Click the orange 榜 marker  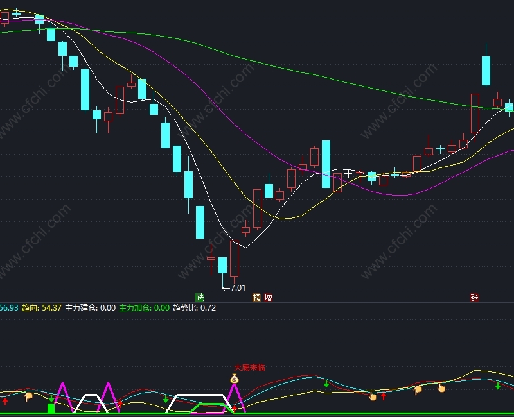256,297
